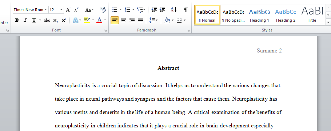
Task: Apply the Normal style
Action: (x=207, y=15)
